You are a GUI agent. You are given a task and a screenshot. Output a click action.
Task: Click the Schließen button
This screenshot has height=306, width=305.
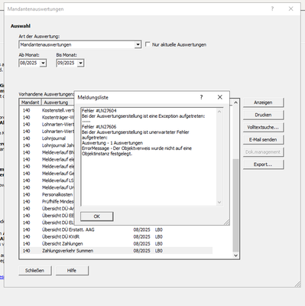(35, 271)
